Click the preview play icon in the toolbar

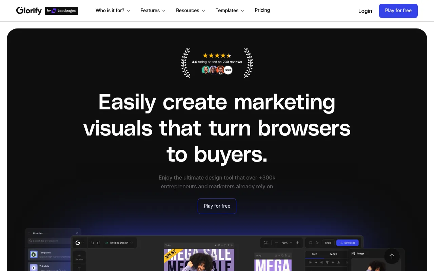317,243
